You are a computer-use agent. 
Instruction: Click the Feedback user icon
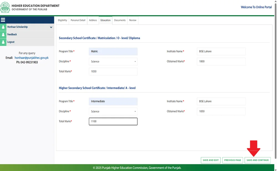tap(3, 35)
